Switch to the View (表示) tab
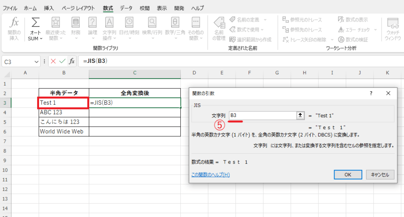Screen dimensions: 404x217 point(162,8)
